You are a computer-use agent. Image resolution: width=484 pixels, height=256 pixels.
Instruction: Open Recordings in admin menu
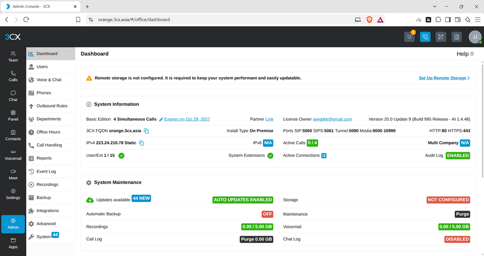tap(51, 185)
